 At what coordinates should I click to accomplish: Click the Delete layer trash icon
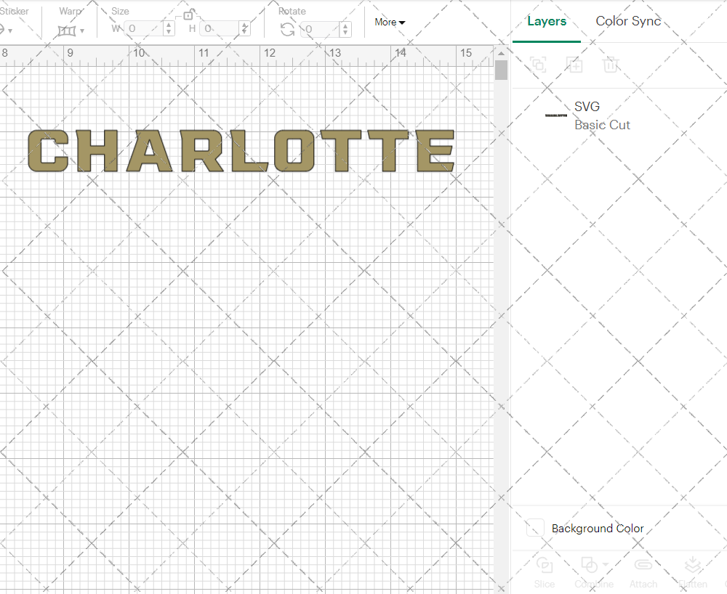(610, 65)
